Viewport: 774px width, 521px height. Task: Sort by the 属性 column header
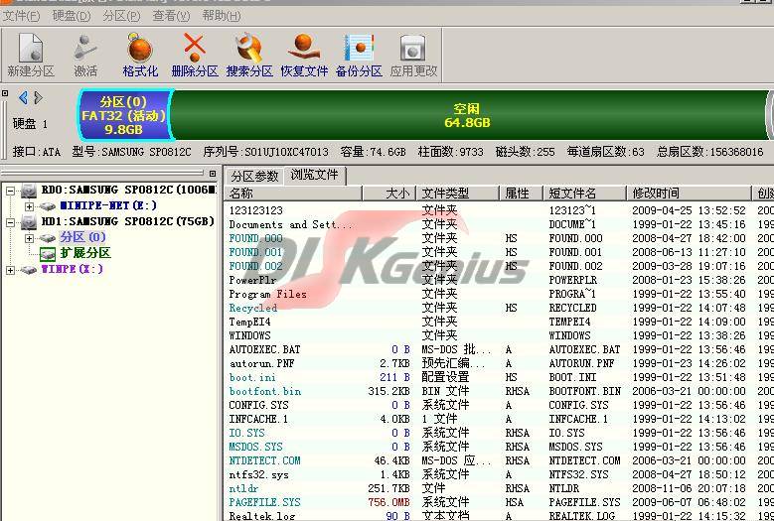(x=522, y=194)
